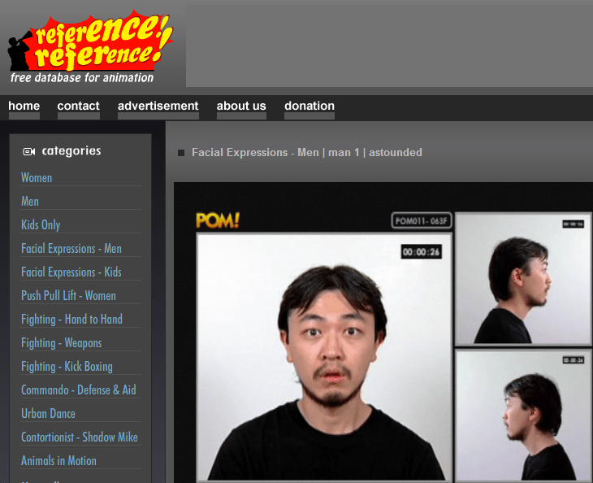Select the Urban Dance category

(48, 413)
